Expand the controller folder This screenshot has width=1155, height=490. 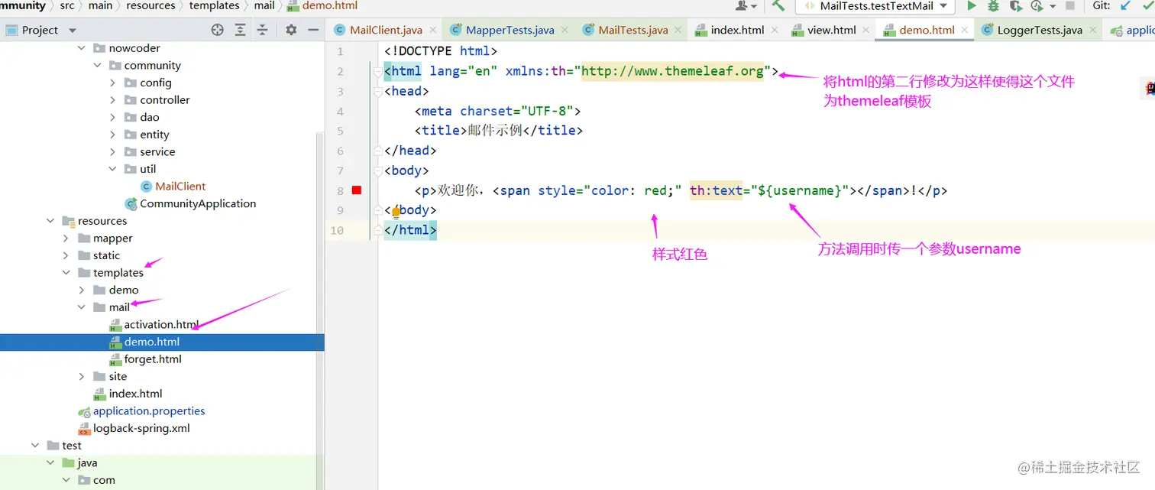[113, 100]
